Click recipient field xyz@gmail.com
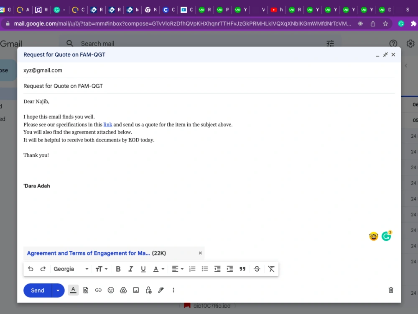 pos(209,70)
